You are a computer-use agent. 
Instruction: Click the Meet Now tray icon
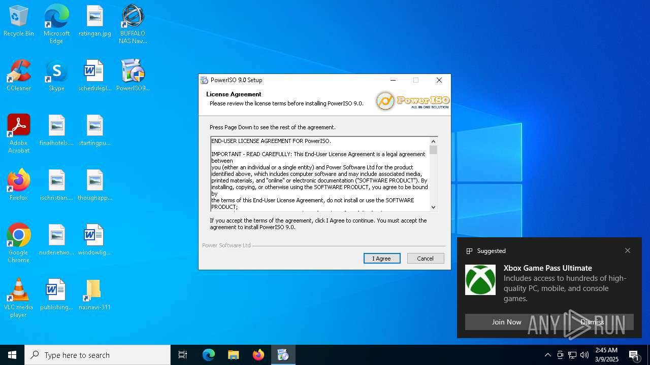560,355
